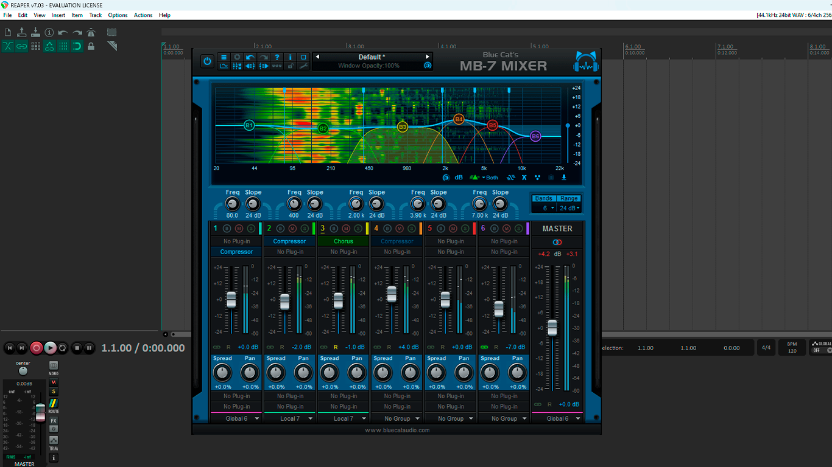Screen dimensions: 832x467
Task: Click the redo arrow in MB-7 toolbar
Action: click(264, 57)
